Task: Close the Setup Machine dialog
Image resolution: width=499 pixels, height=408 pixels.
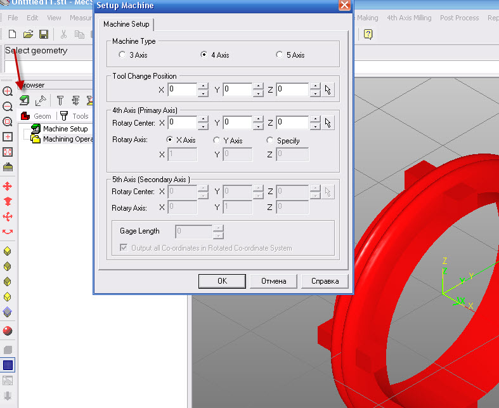Action: (x=344, y=5)
